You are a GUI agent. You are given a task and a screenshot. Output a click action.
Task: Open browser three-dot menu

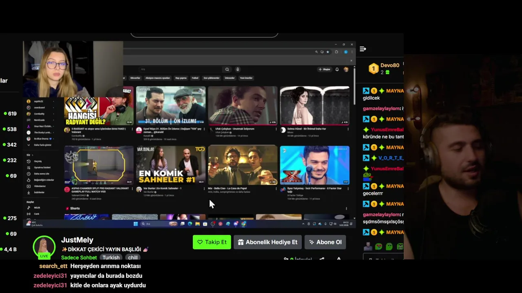coord(351,52)
